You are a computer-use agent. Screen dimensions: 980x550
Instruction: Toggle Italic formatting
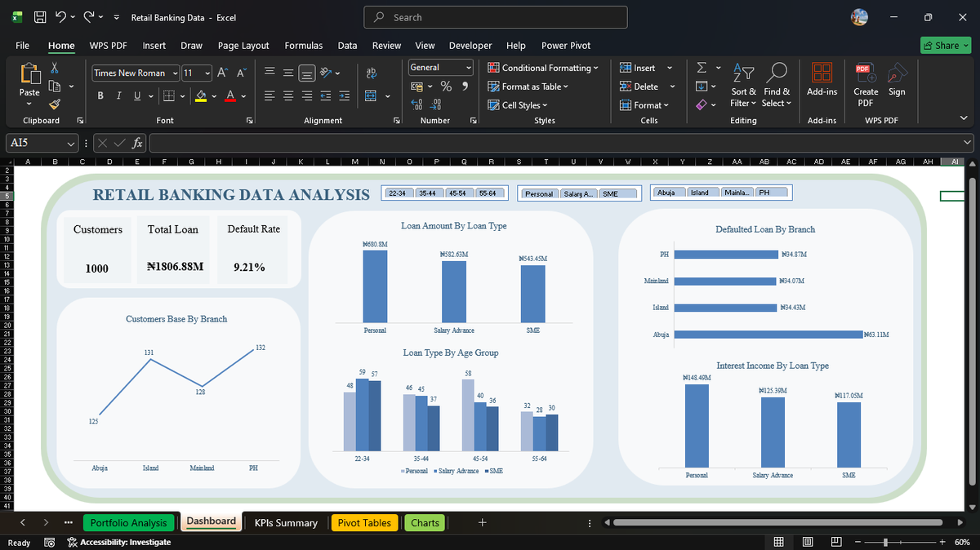[x=118, y=96]
